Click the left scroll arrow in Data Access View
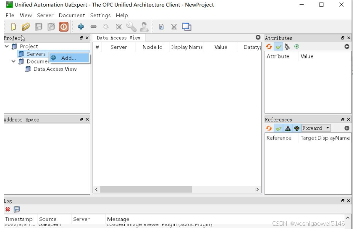Viewport: 354px width, 230px height. click(x=97, y=190)
